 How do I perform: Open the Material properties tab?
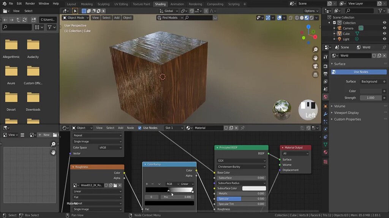pyautogui.click(x=326, y=152)
